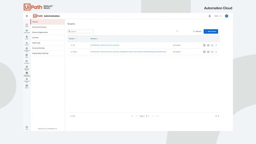Select the Tenants menu item

click(x=48, y=22)
